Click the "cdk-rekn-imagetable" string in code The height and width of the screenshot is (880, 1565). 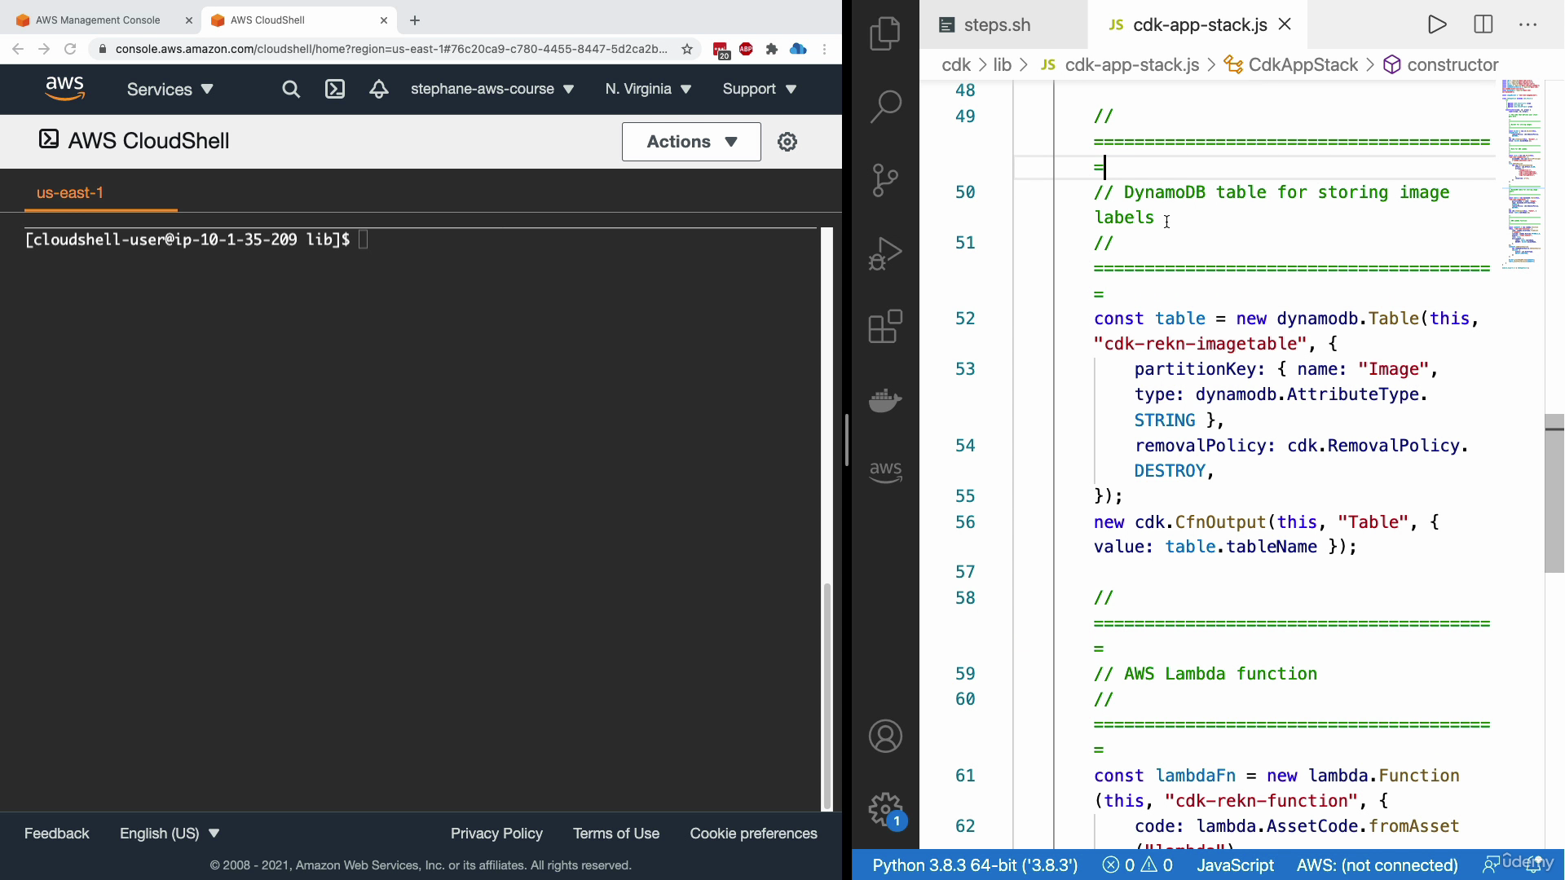(1200, 344)
